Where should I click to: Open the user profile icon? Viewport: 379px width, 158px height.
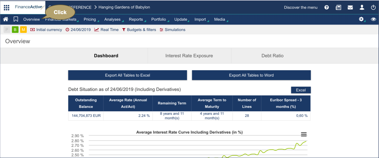(x=362, y=7)
